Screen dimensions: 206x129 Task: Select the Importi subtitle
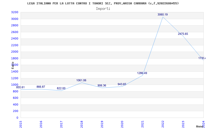(103, 9)
